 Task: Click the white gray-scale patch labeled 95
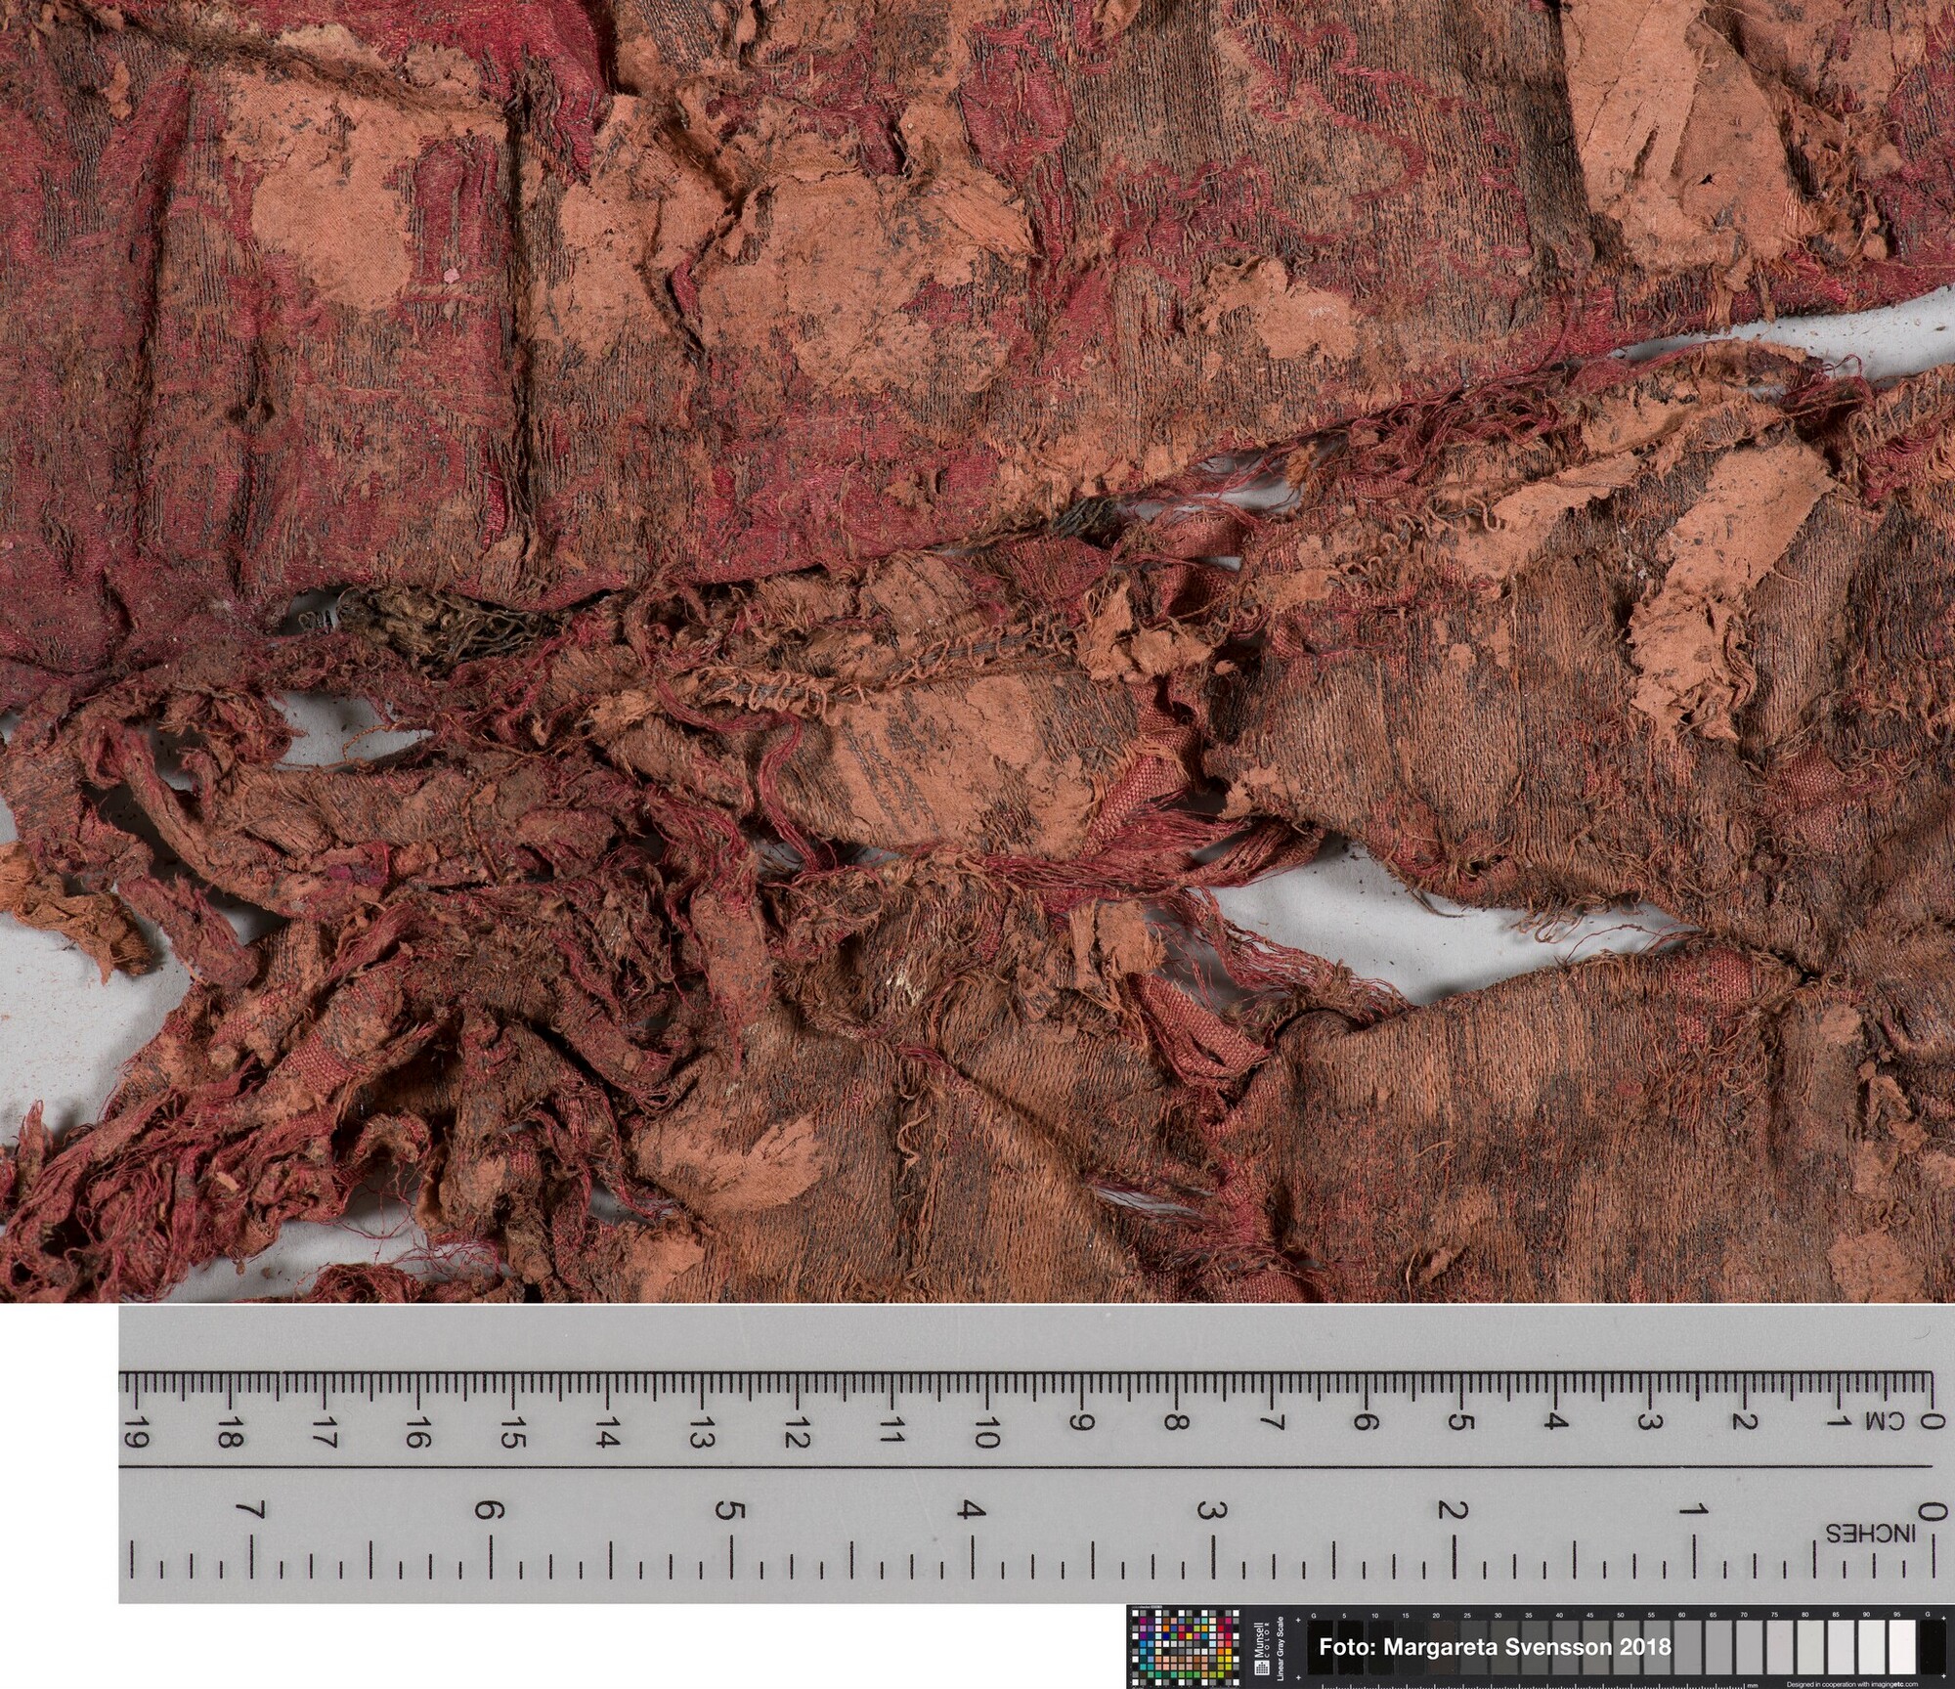point(1901,1648)
